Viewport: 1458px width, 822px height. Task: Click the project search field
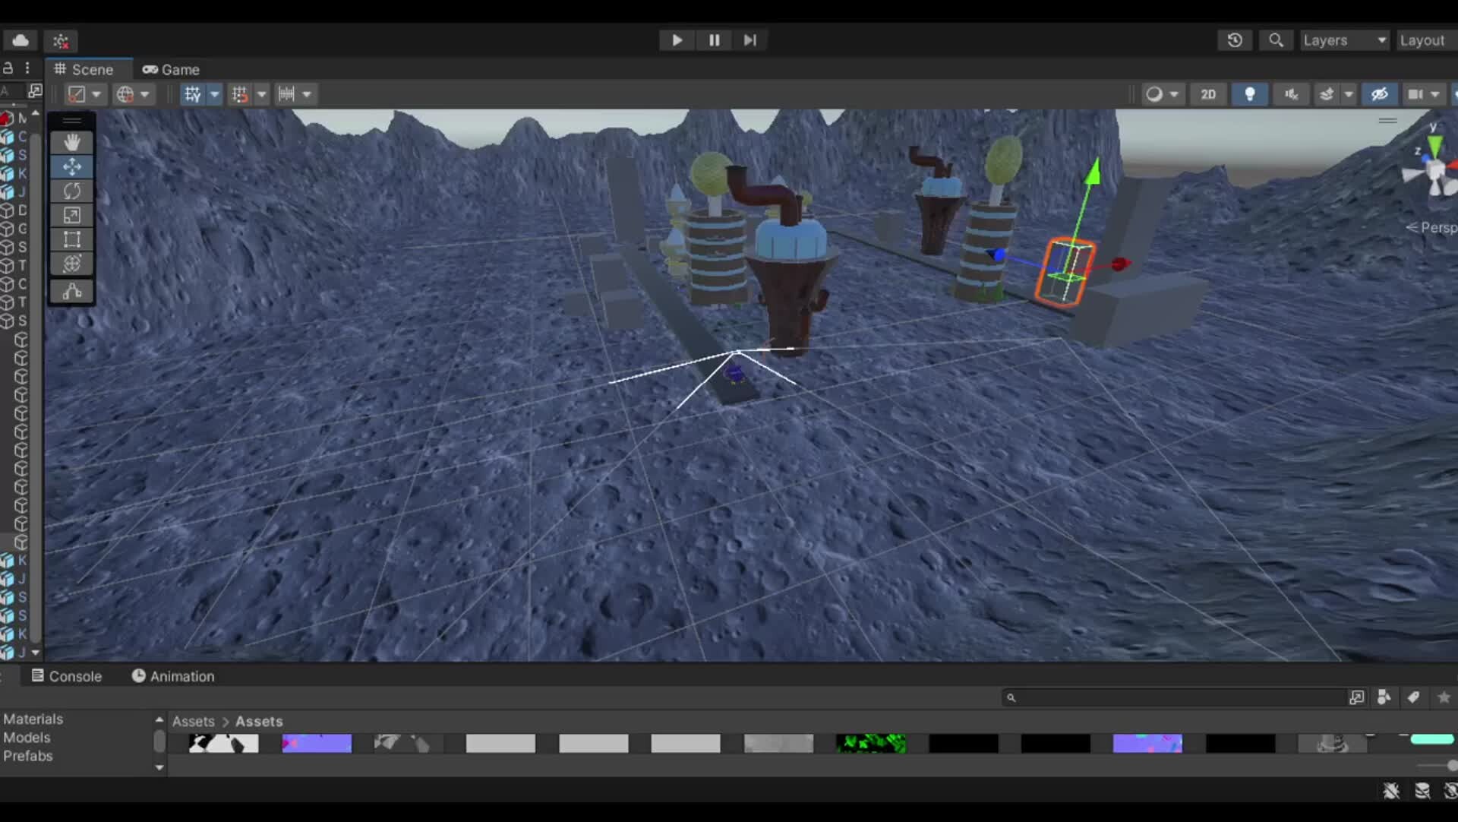1177,697
